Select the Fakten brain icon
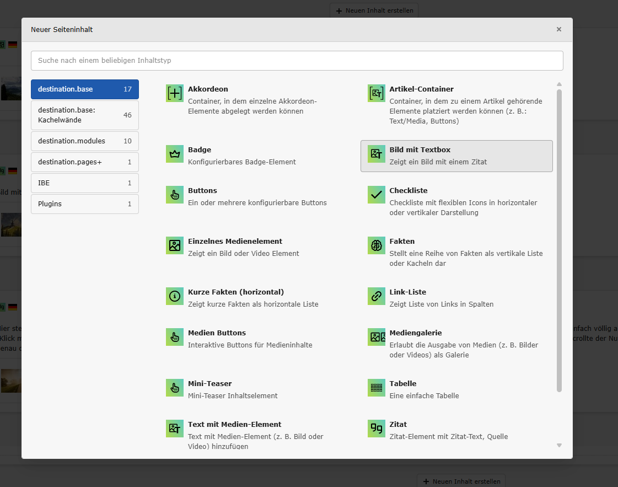Image resolution: width=618 pixels, height=487 pixels. pyautogui.click(x=377, y=245)
